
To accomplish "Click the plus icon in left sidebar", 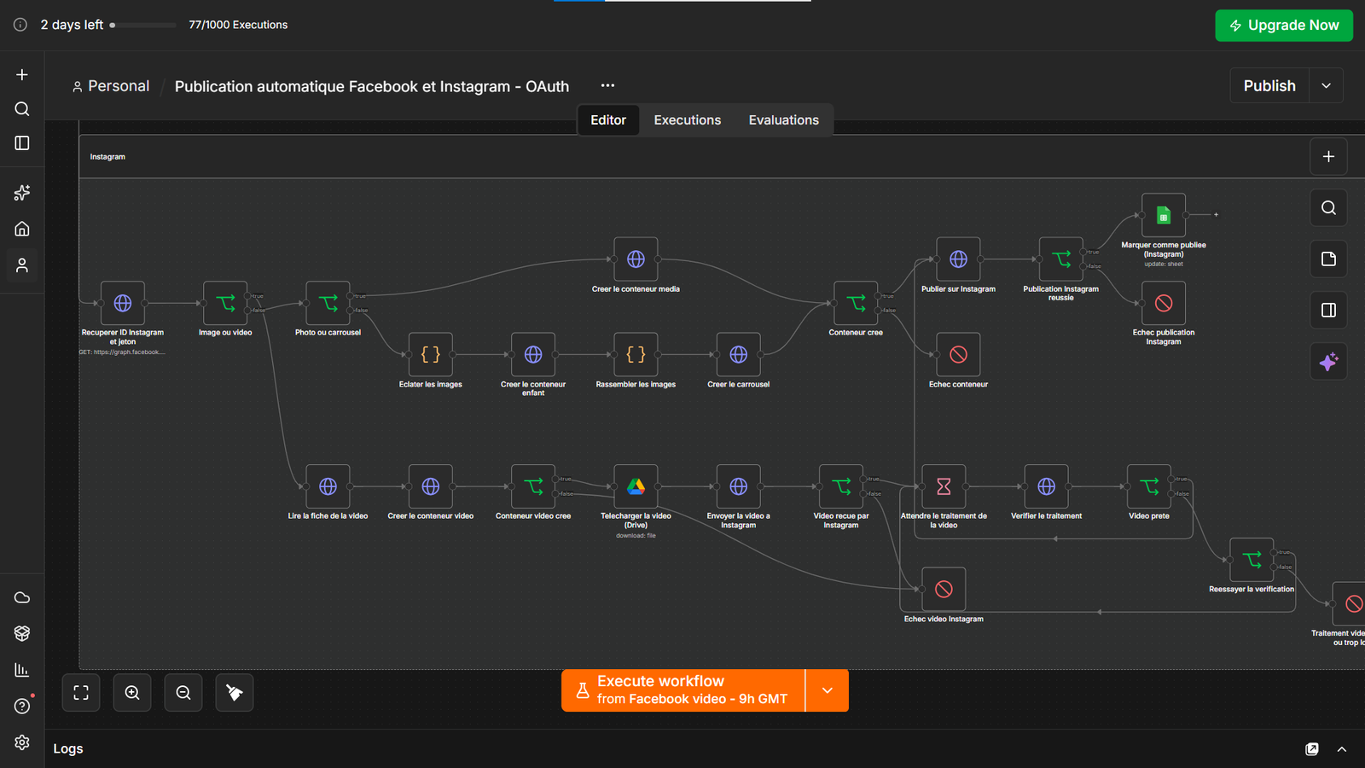I will click(x=22, y=75).
